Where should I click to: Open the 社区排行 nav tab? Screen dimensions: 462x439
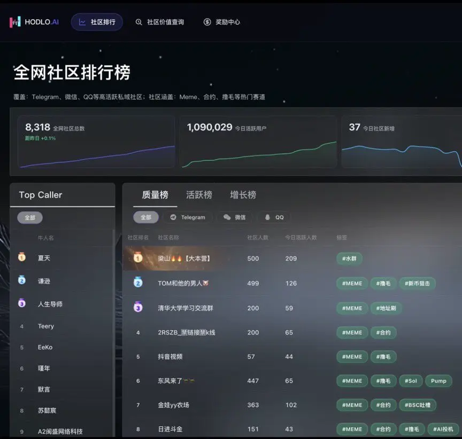[x=97, y=22]
